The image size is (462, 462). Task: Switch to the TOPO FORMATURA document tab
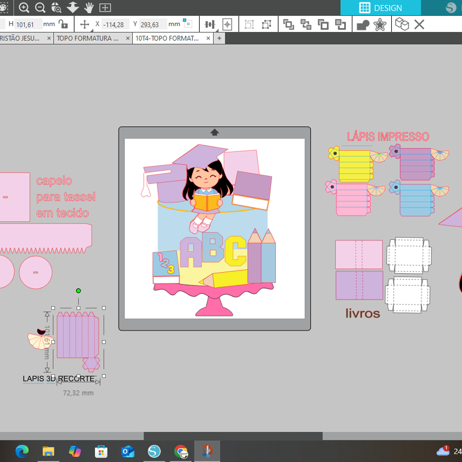click(88, 38)
